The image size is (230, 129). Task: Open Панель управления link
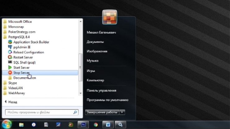tap(101, 90)
